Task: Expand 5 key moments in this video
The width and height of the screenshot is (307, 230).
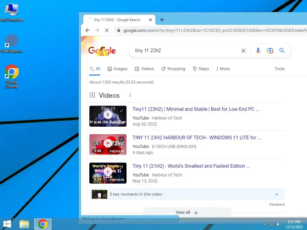Action: (187, 194)
